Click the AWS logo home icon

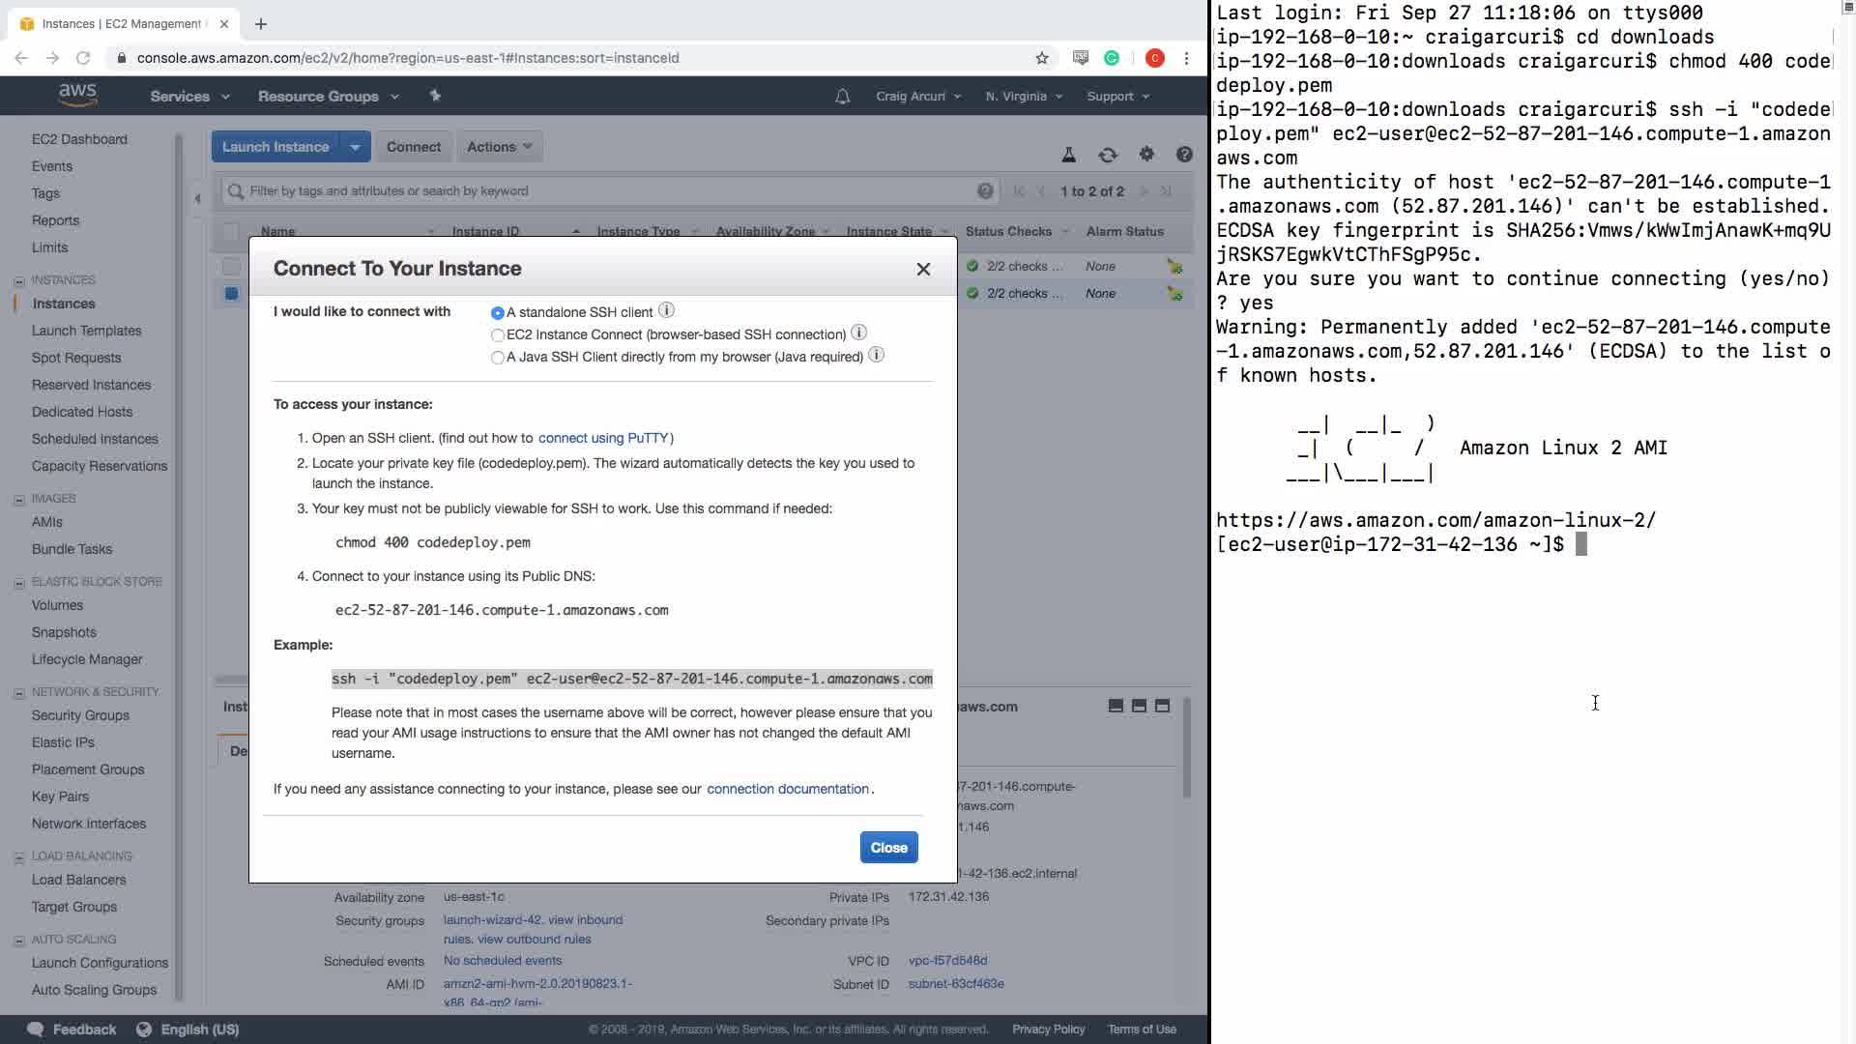77,95
